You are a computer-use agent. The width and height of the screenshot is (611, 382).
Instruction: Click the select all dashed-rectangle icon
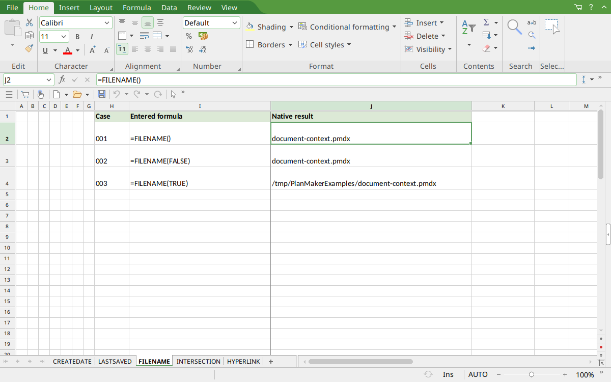click(552, 26)
